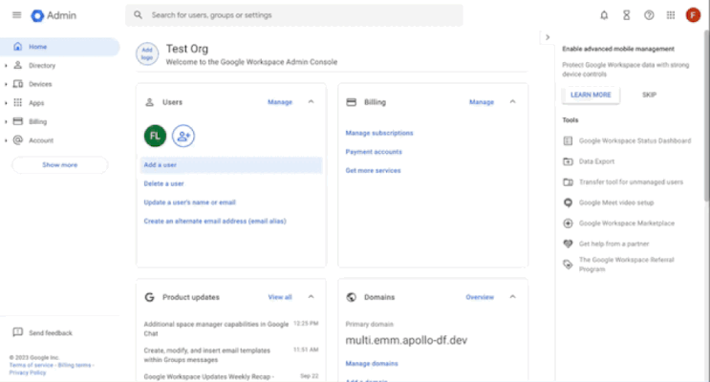Collapse the Users card

coord(312,102)
